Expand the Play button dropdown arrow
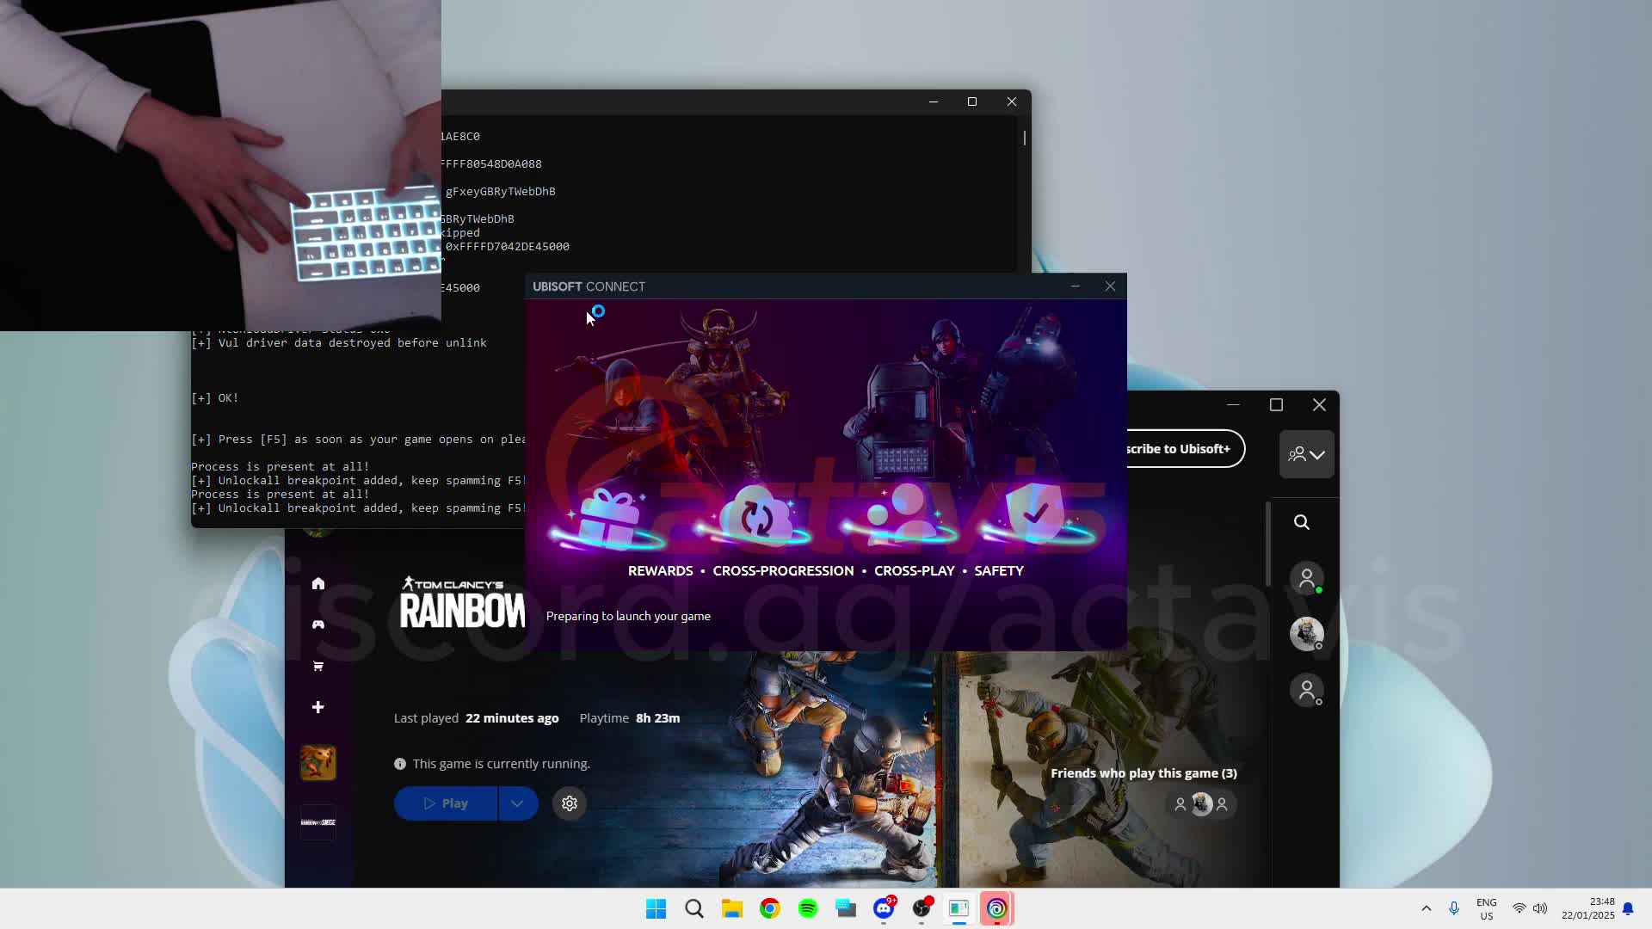The image size is (1652, 929). click(x=516, y=803)
